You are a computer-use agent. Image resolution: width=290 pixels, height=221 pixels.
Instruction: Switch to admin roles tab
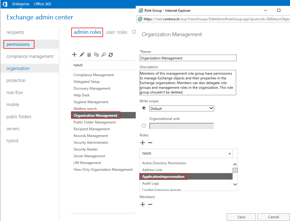(x=87, y=32)
